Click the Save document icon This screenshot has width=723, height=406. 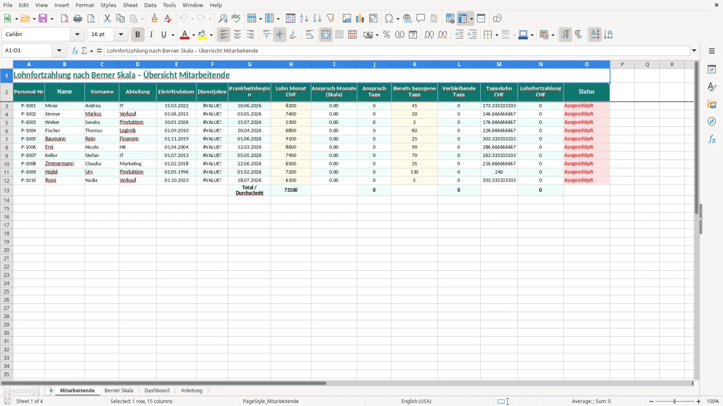[43, 19]
